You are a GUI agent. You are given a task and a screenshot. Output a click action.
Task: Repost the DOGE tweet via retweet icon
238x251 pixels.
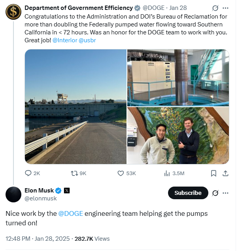pyautogui.click(x=74, y=173)
